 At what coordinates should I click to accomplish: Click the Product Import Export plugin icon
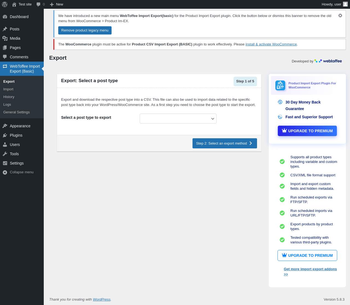tap(280, 85)
